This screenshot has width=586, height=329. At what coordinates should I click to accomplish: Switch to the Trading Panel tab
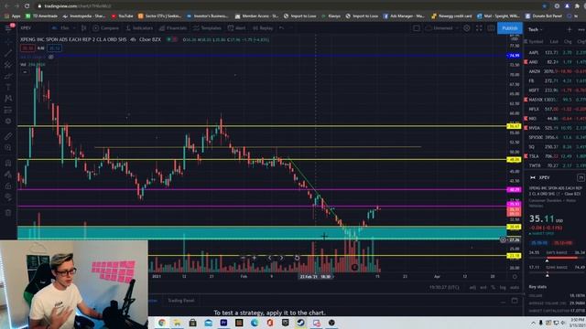pos(181,301)
